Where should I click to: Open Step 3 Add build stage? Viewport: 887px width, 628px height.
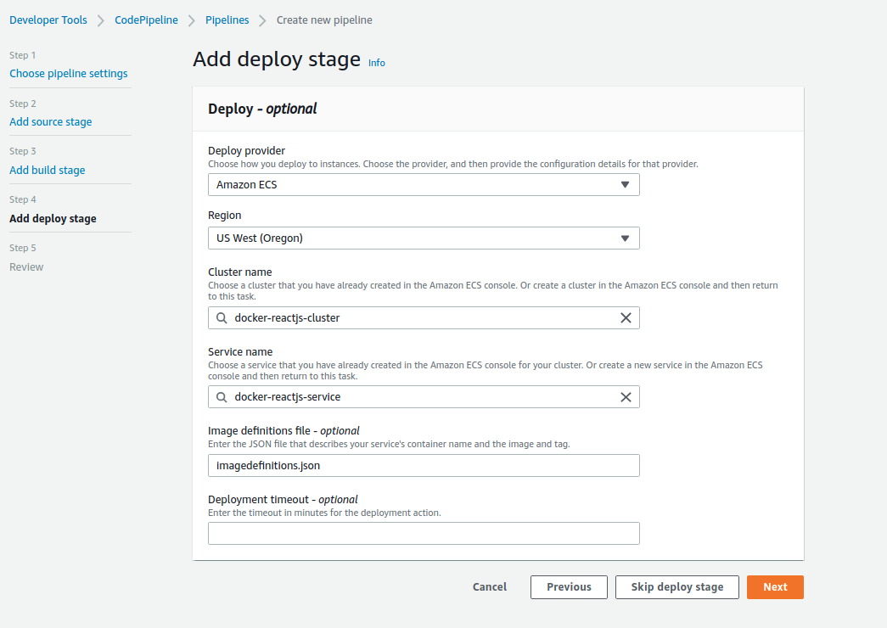coord(47,170)
